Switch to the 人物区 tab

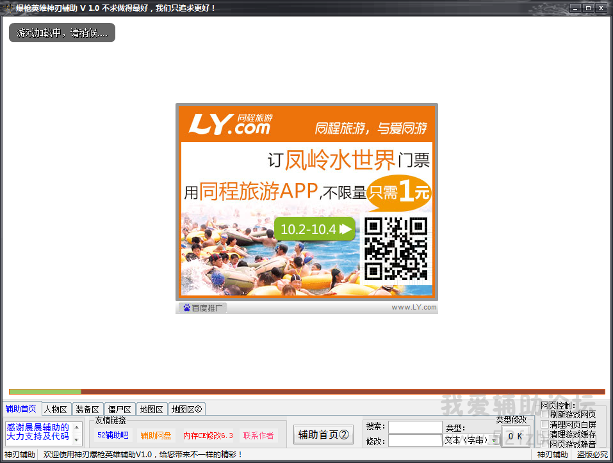(x=56, y=409)
